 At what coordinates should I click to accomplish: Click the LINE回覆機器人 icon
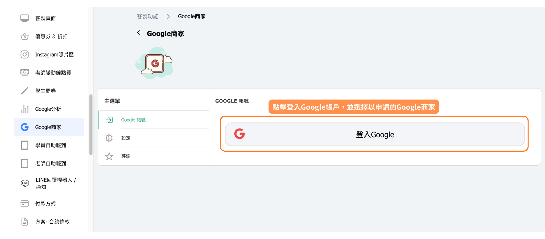25,183
